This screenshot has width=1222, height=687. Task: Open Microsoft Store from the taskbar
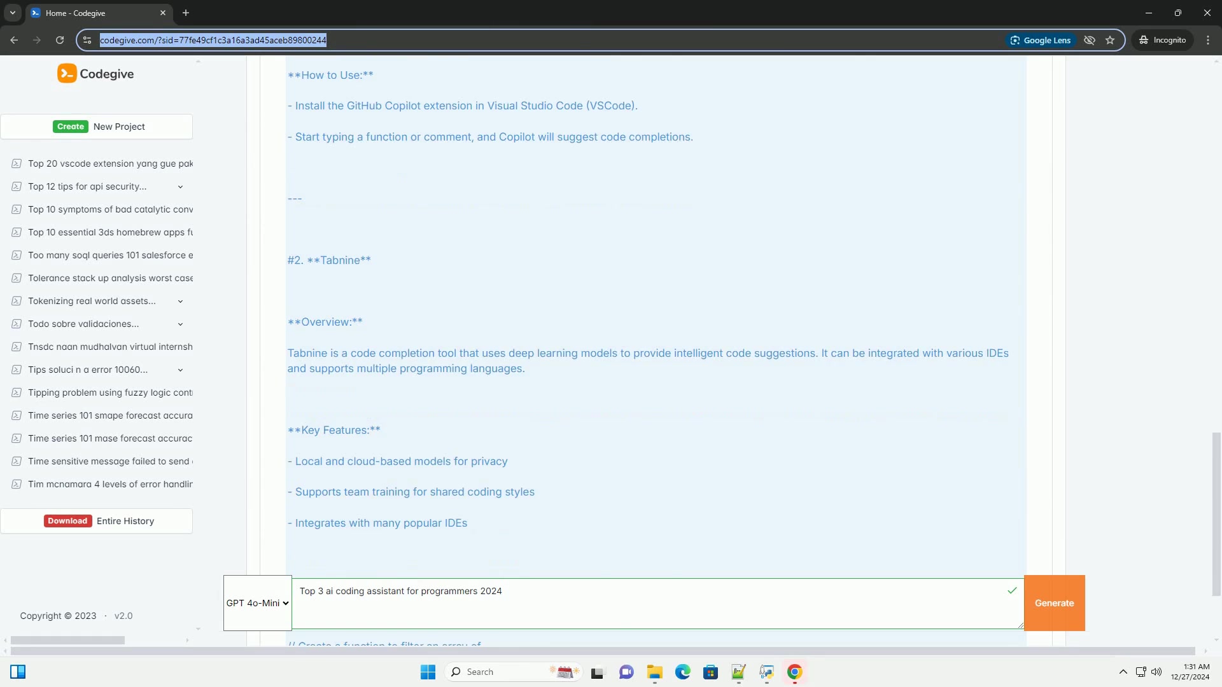pos(711,672)
